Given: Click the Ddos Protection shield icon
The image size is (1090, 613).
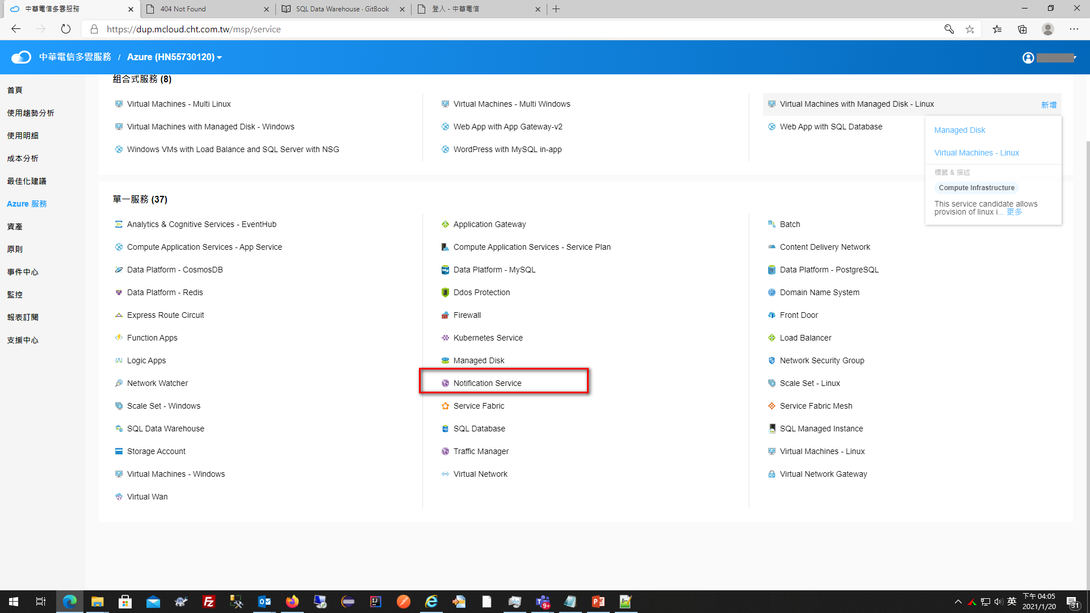Looking at the screenshot, I should 445,292.
